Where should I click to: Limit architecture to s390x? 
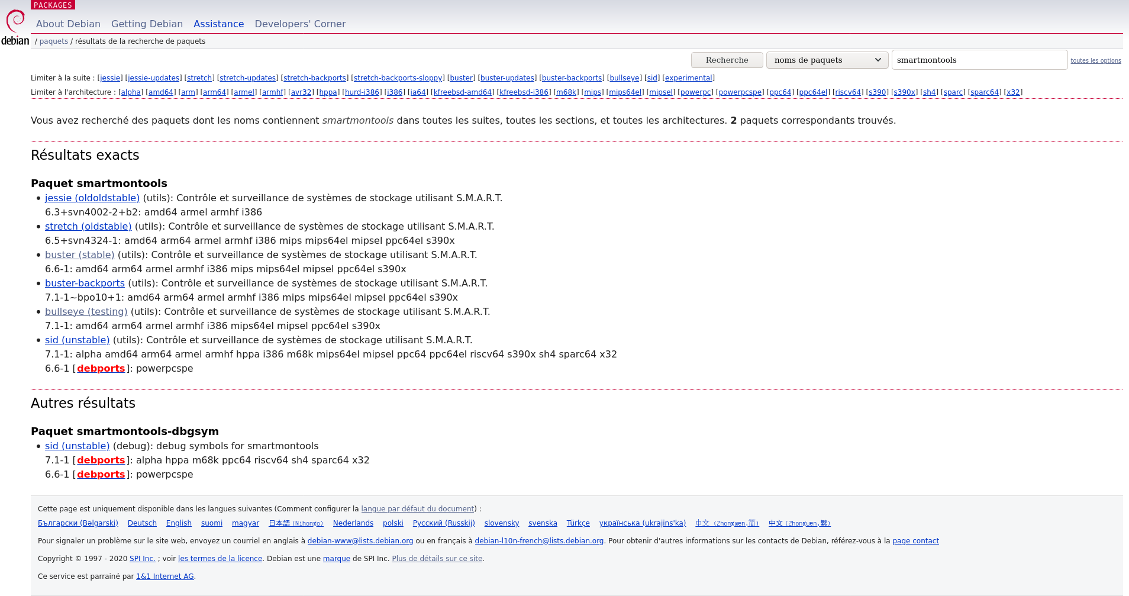tap(905, 92)
